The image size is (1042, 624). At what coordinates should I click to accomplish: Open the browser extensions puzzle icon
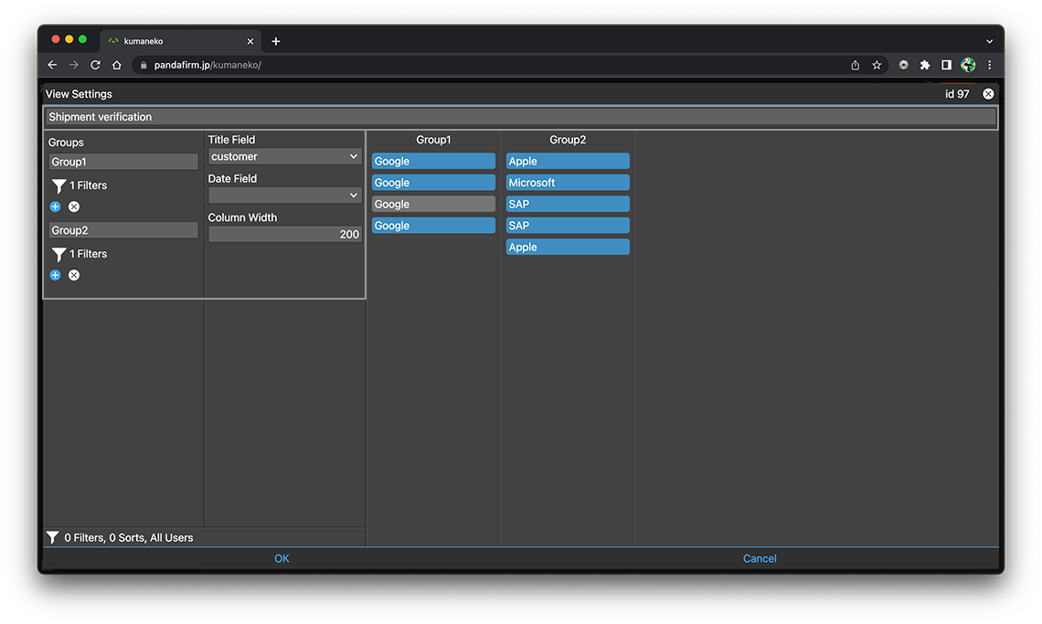(x=925, y=65)
